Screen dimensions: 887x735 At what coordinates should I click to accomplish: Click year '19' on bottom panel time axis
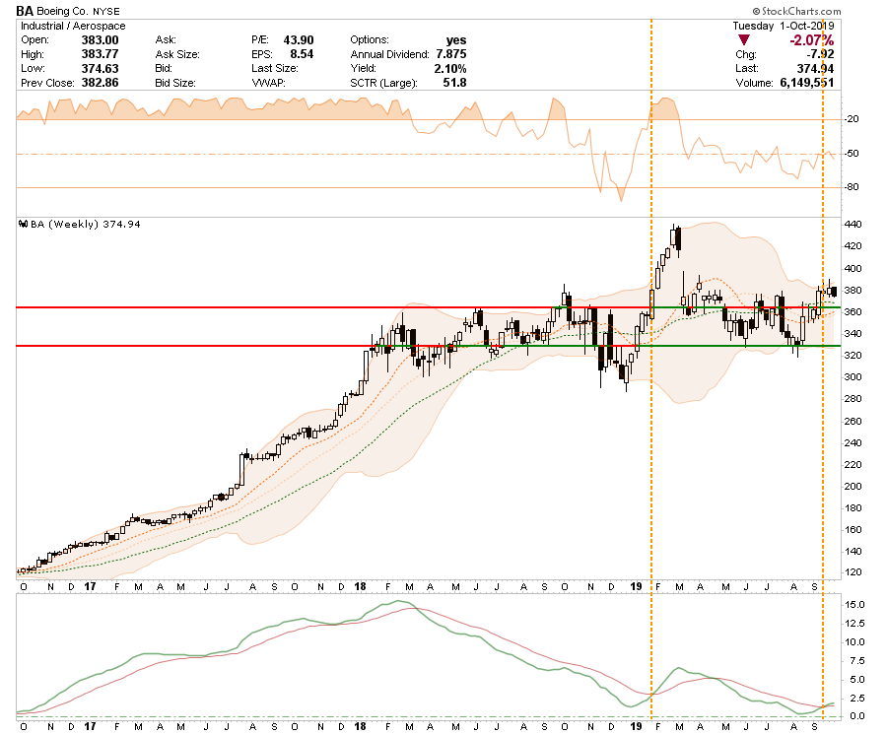636,726
